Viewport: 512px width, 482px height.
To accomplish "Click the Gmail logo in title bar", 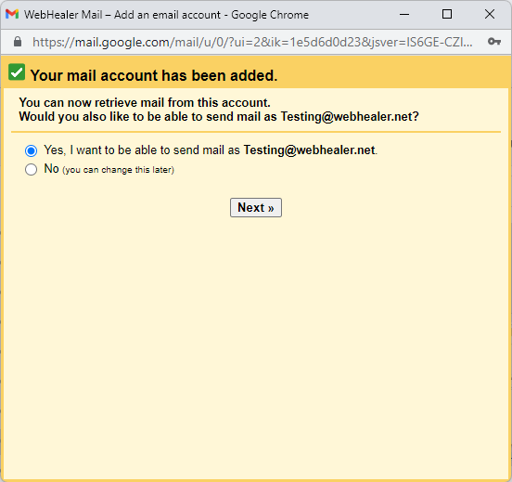I will click(12, 14).
